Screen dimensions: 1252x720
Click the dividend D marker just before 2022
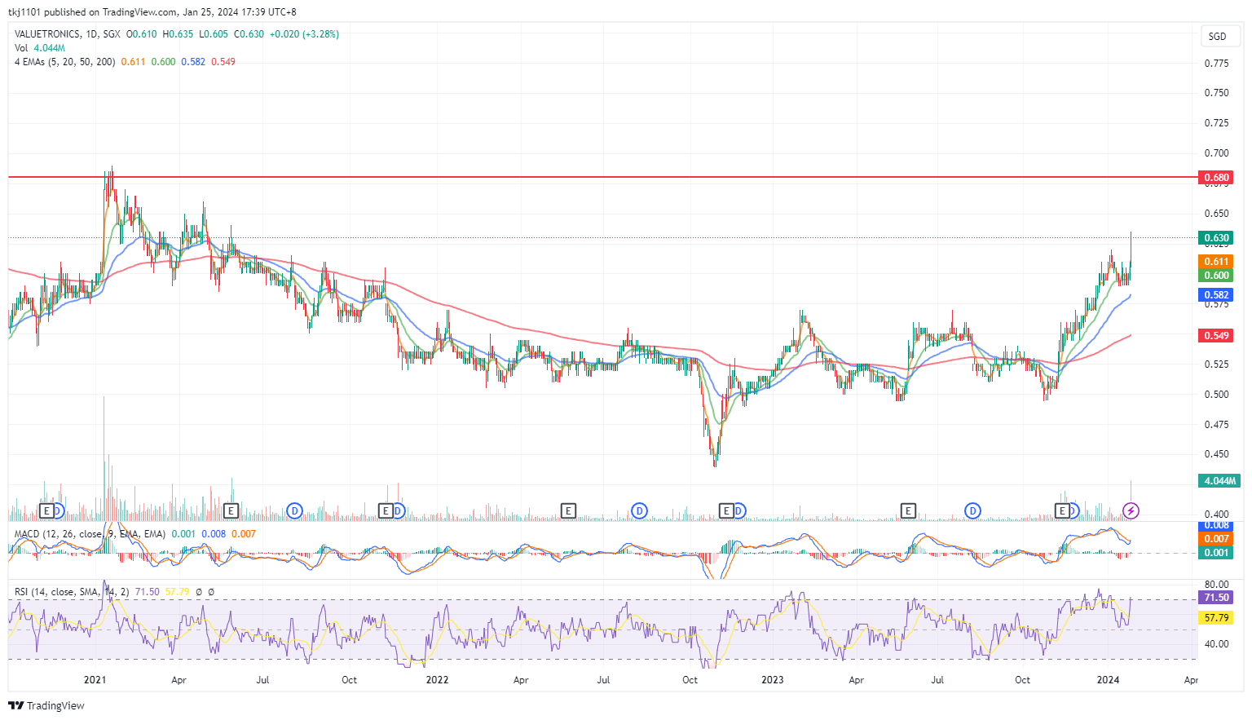pos(398,511)
